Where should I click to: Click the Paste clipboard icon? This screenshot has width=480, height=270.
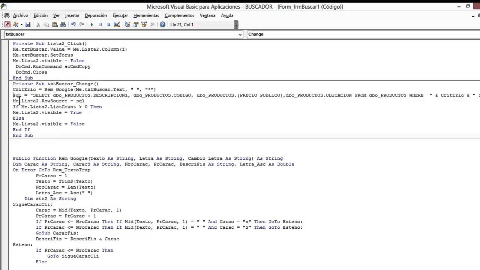tap(55, 24)
